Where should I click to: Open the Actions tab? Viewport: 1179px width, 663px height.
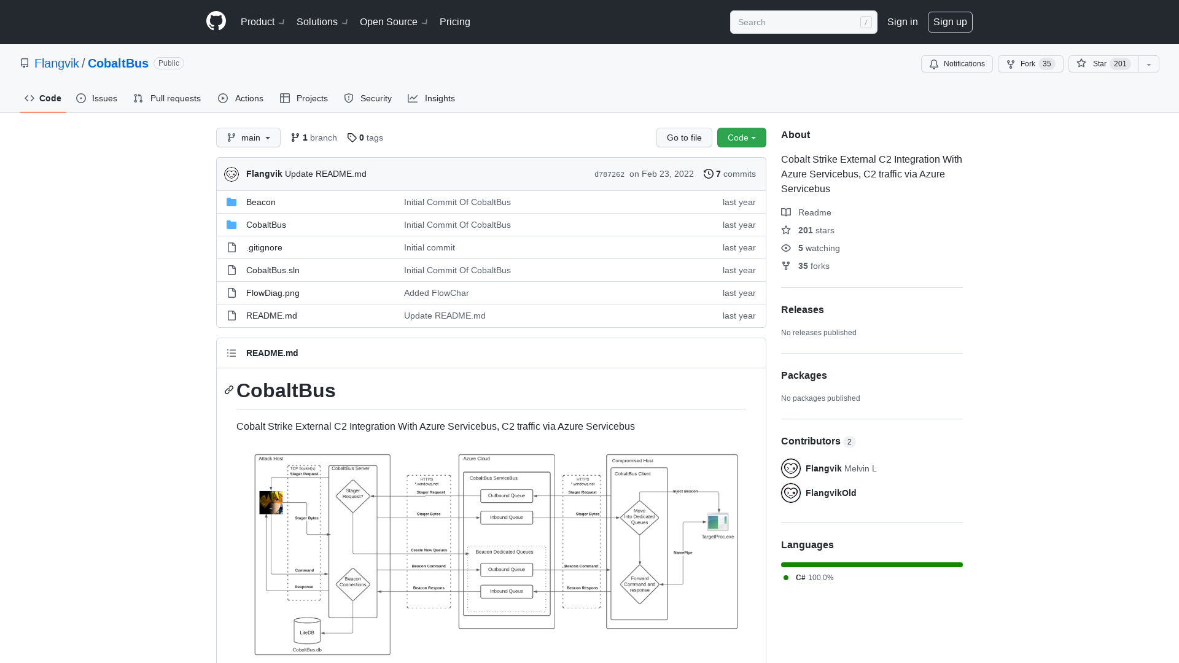pos(241,98)
